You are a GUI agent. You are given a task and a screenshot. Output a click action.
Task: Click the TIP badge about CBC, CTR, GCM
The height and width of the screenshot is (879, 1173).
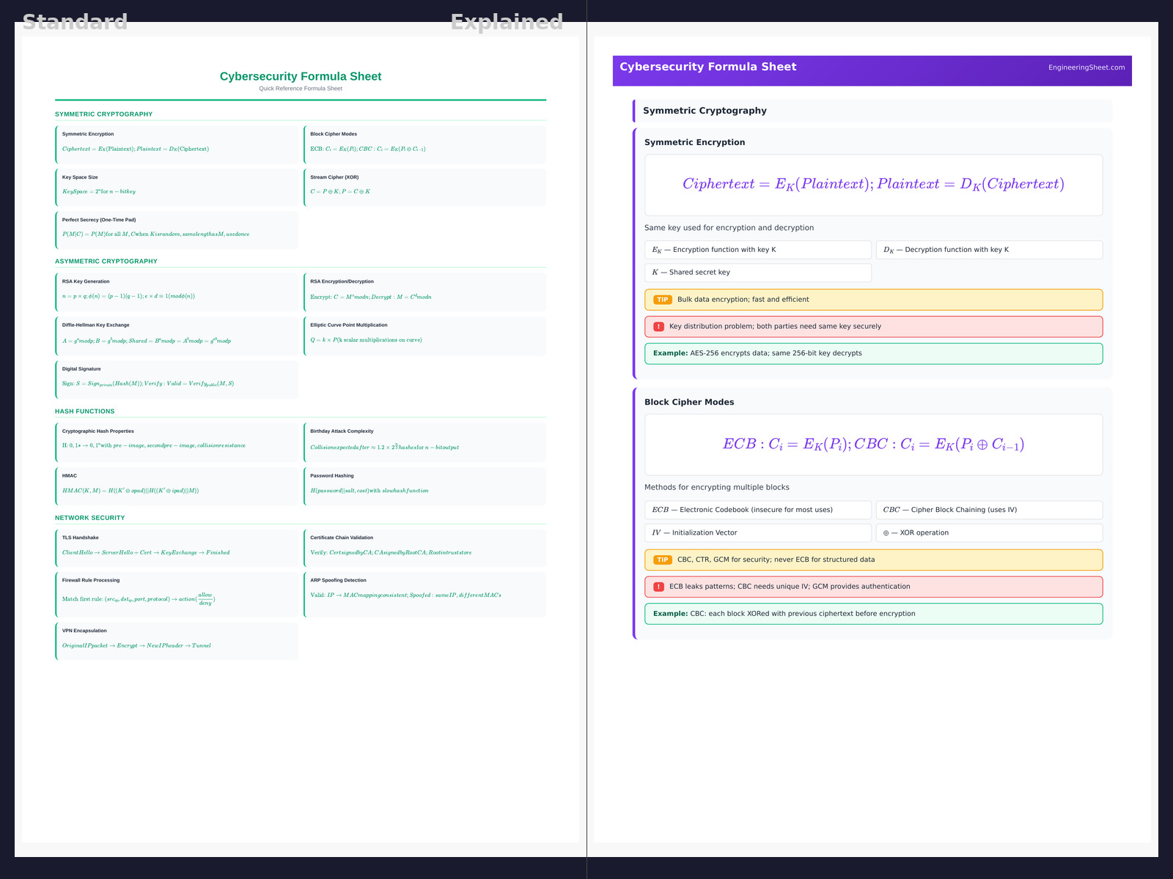coord(663,560)
